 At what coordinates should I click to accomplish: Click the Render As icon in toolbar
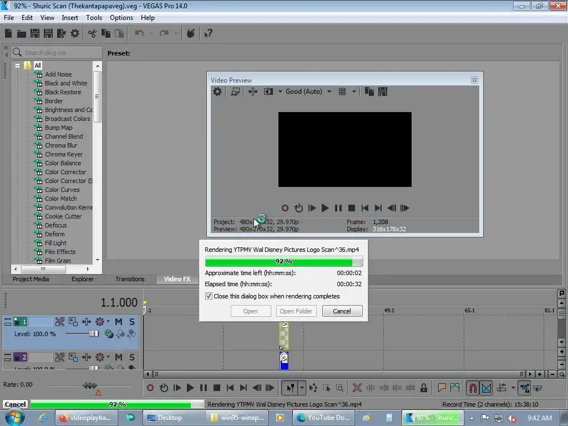(61, 34)
